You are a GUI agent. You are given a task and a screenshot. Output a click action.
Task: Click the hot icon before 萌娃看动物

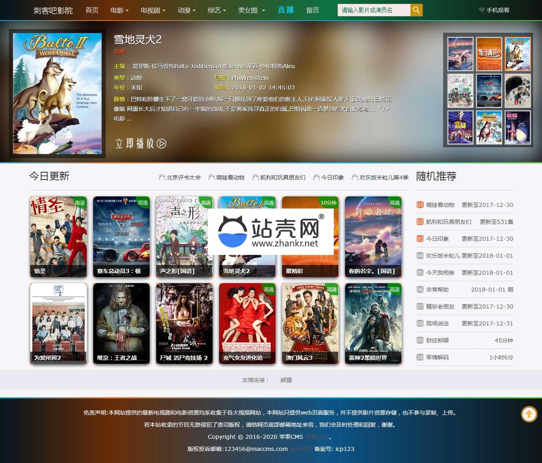tap(212, 177)
